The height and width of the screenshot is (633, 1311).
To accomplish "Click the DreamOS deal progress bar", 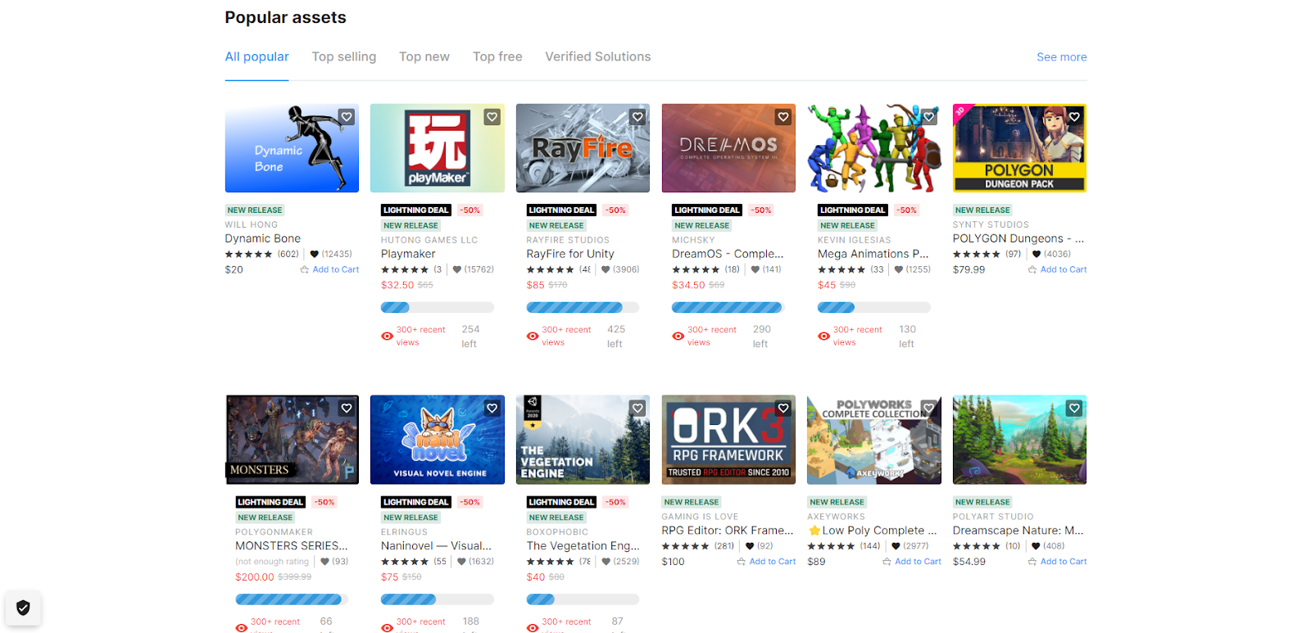I will click(x=728, y=308).
